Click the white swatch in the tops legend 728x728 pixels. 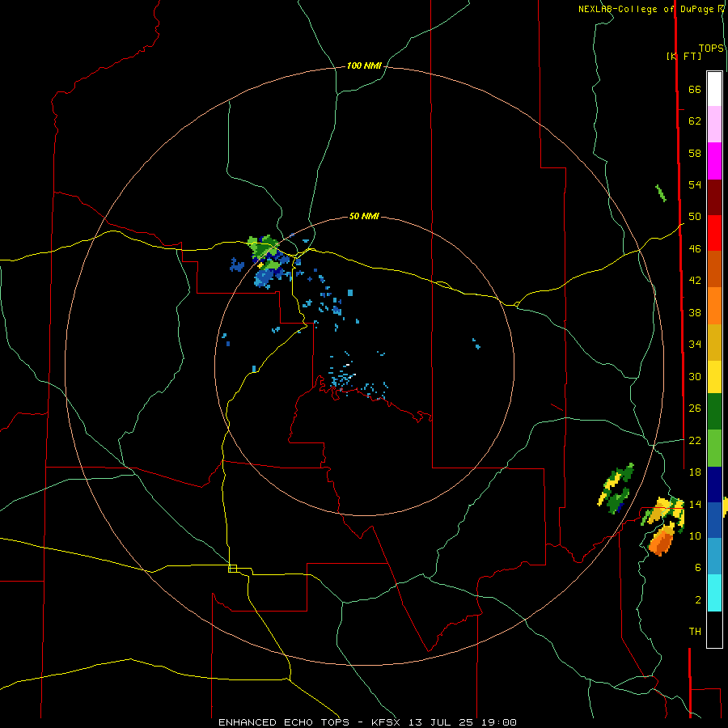[x=714, y=89]
